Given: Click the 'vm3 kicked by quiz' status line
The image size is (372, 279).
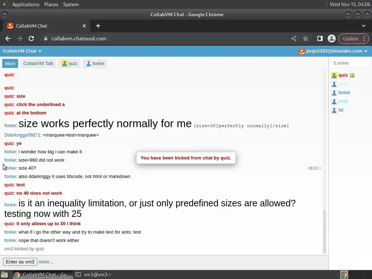Looking at the screenshot, I should (x=24, y=248).
